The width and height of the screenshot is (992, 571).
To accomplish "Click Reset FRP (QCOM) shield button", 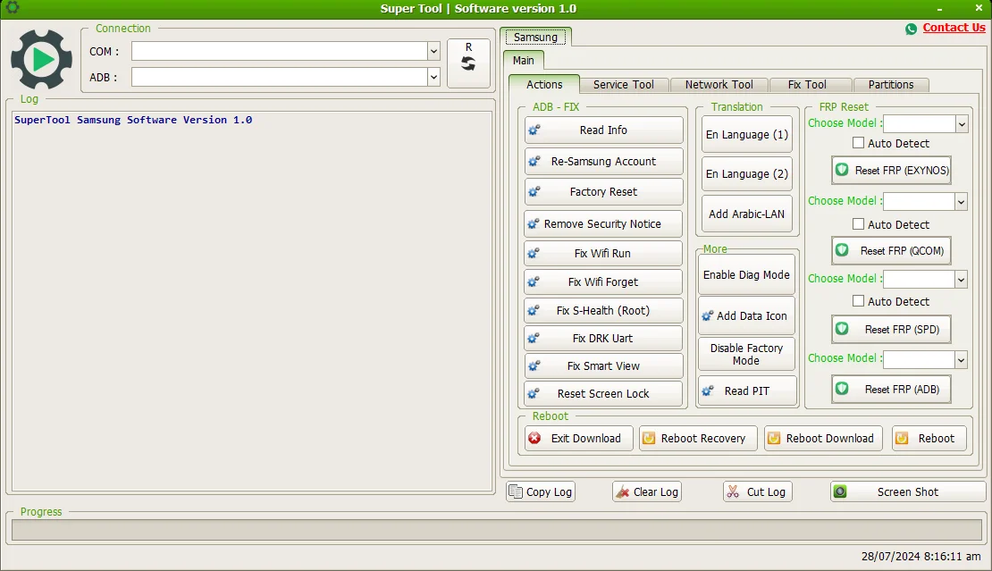I will (x=891, y=250).
